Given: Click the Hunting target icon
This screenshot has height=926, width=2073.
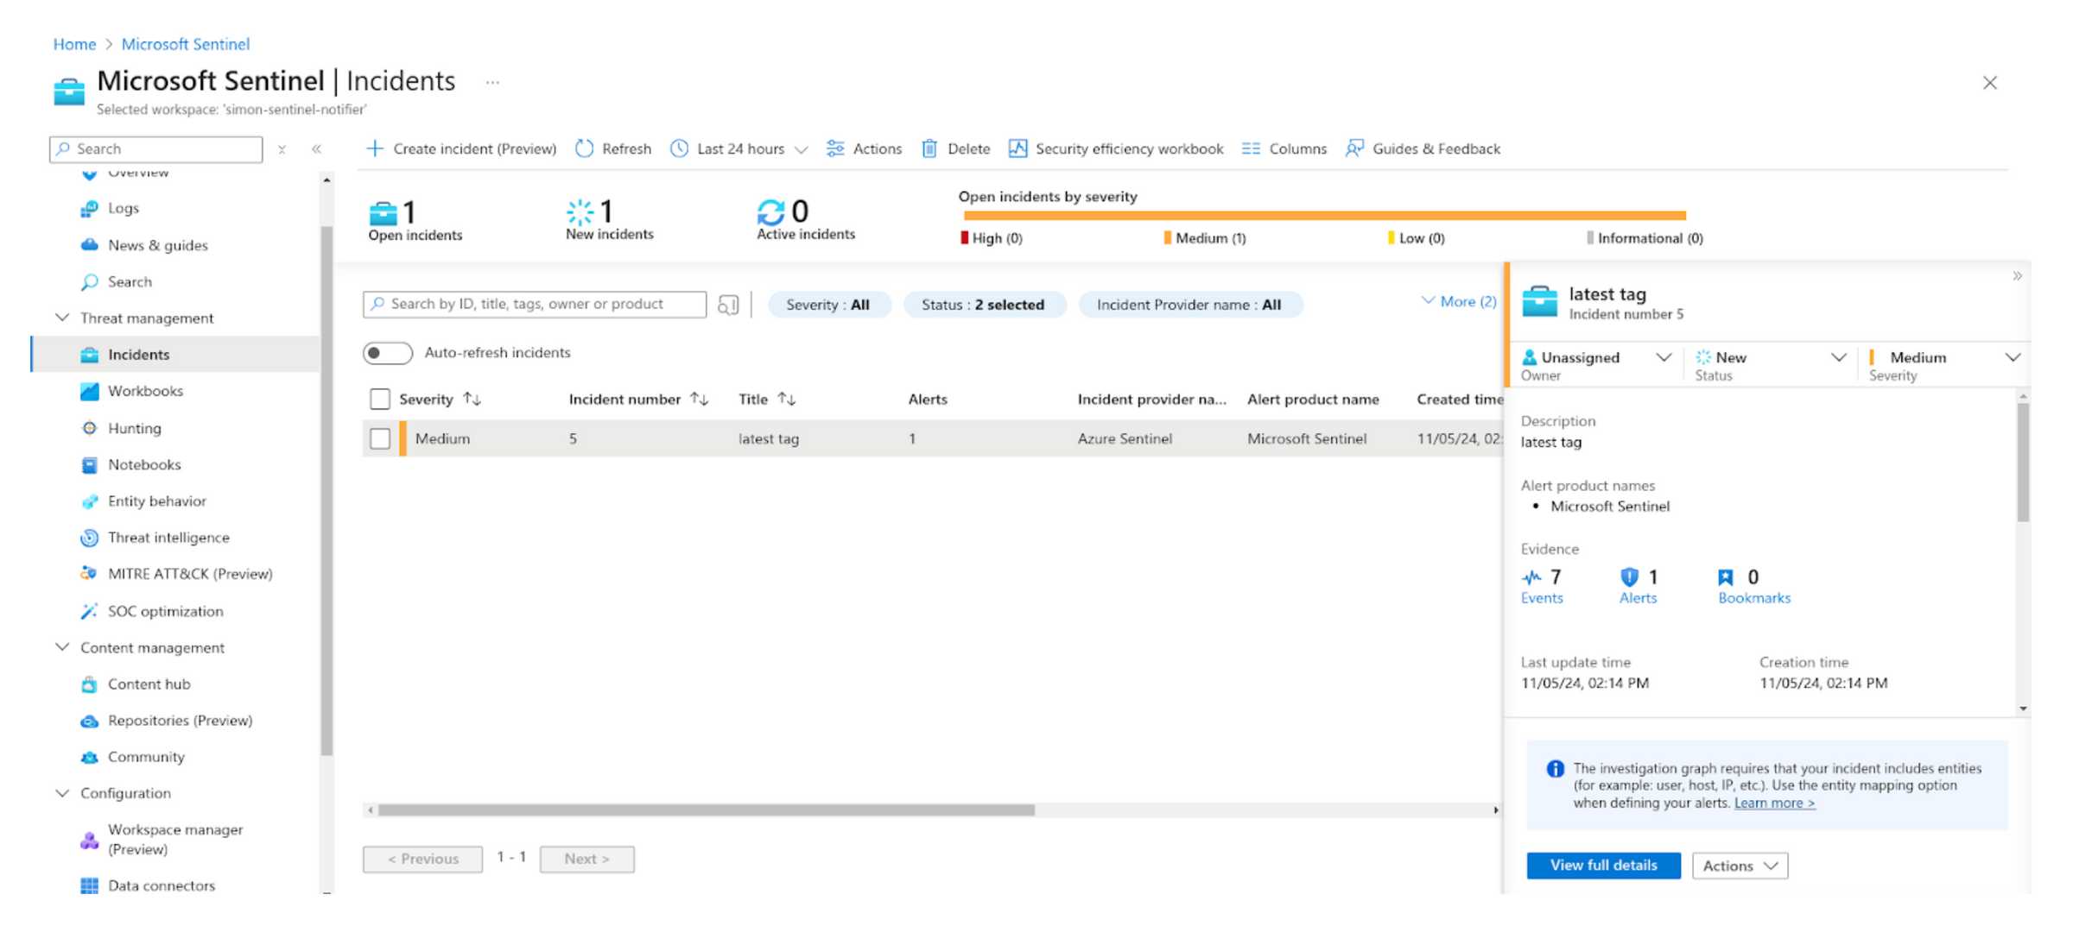Looking at the screenshot, I should 89,428.
